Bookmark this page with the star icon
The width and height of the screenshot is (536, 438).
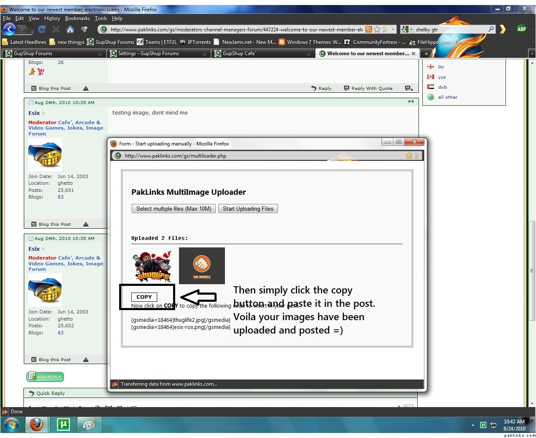[x=377, y=29]
